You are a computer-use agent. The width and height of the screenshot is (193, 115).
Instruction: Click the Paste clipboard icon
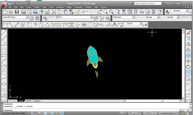(66, 12)
